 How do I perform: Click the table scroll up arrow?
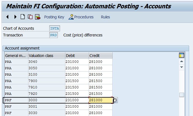click(182, 61)
